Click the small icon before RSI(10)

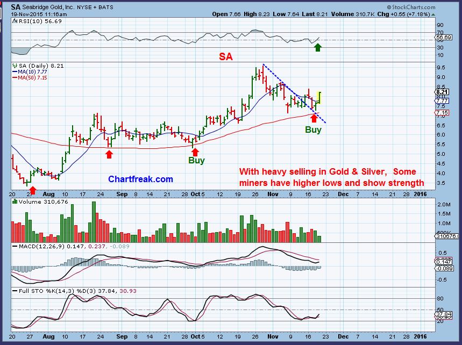click(15, 21)
